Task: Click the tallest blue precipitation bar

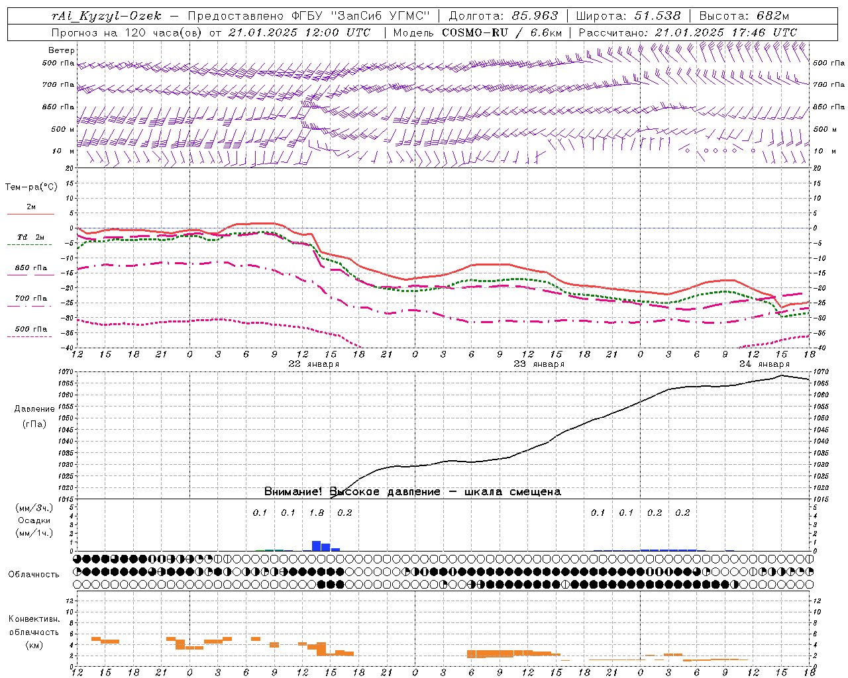Action: pos(317,546)
